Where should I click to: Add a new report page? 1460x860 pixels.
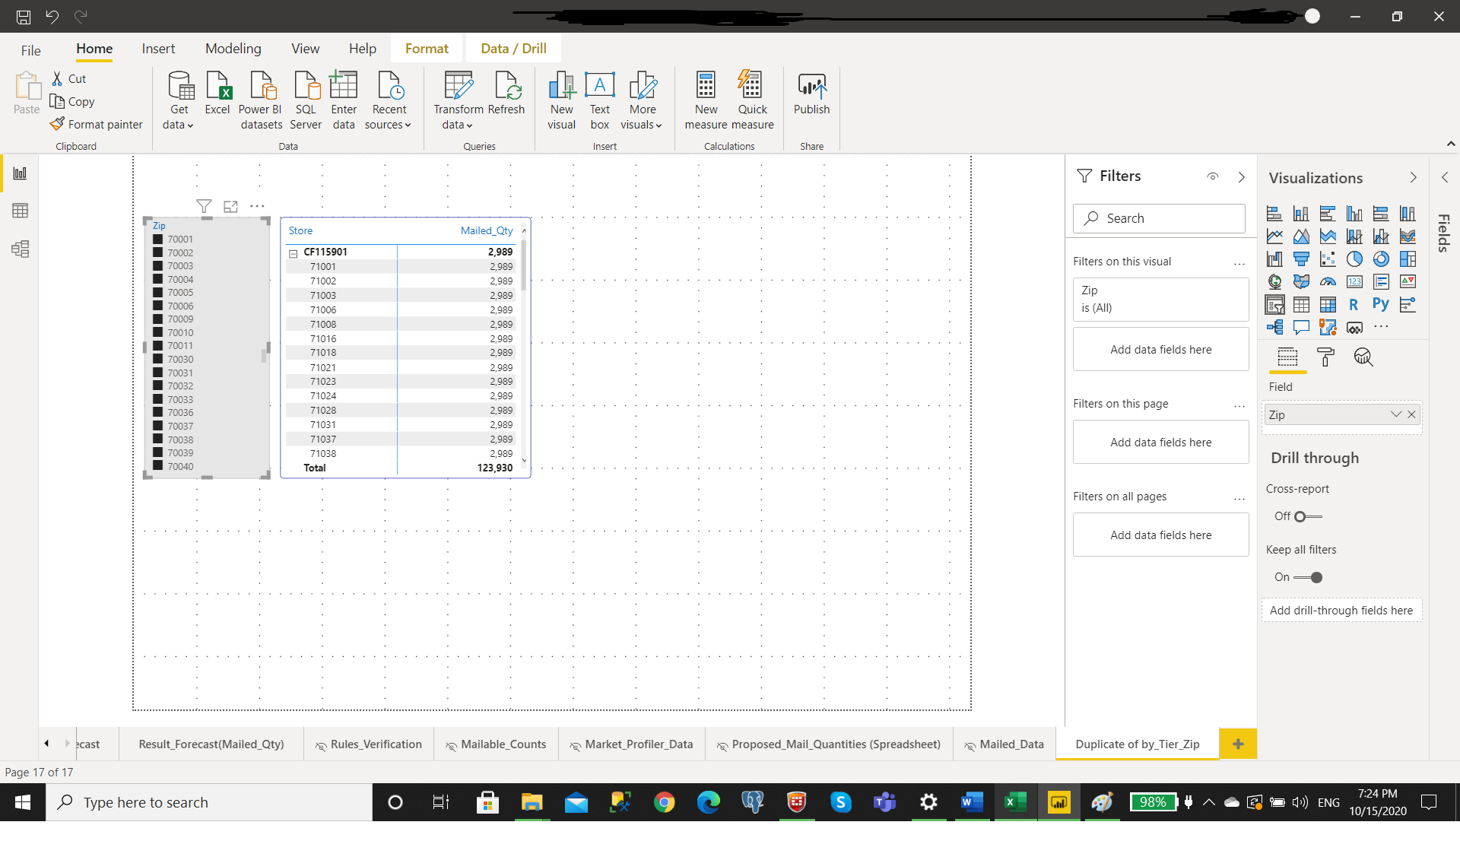click(x=1238, y=744)
